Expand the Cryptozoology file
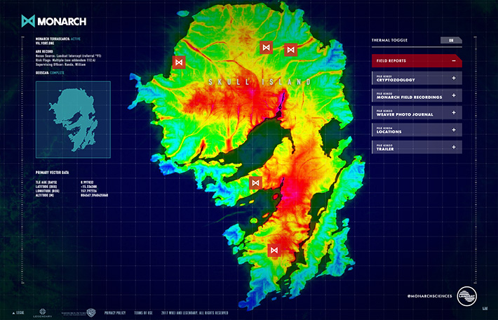 pos(417,78)
